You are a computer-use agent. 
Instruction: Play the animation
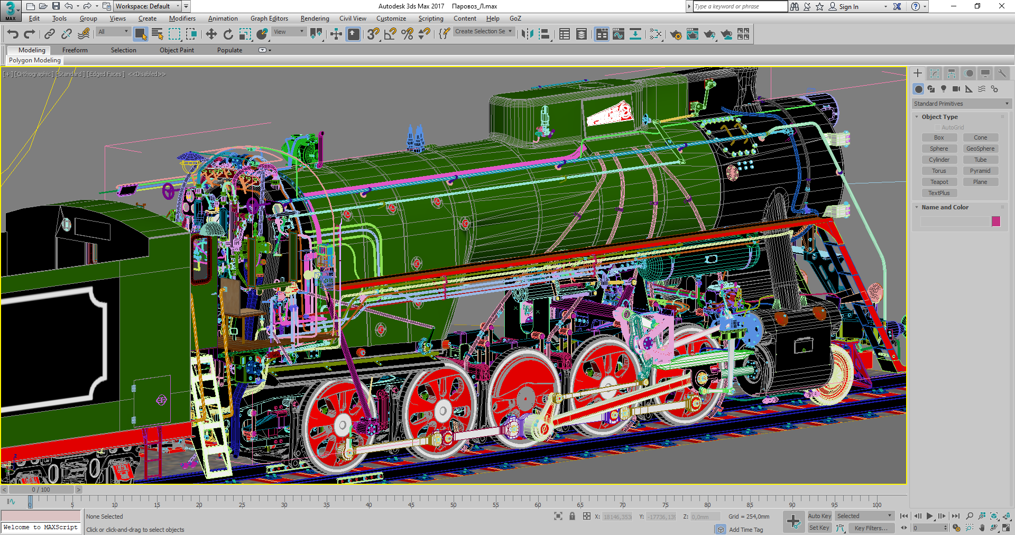930,516
